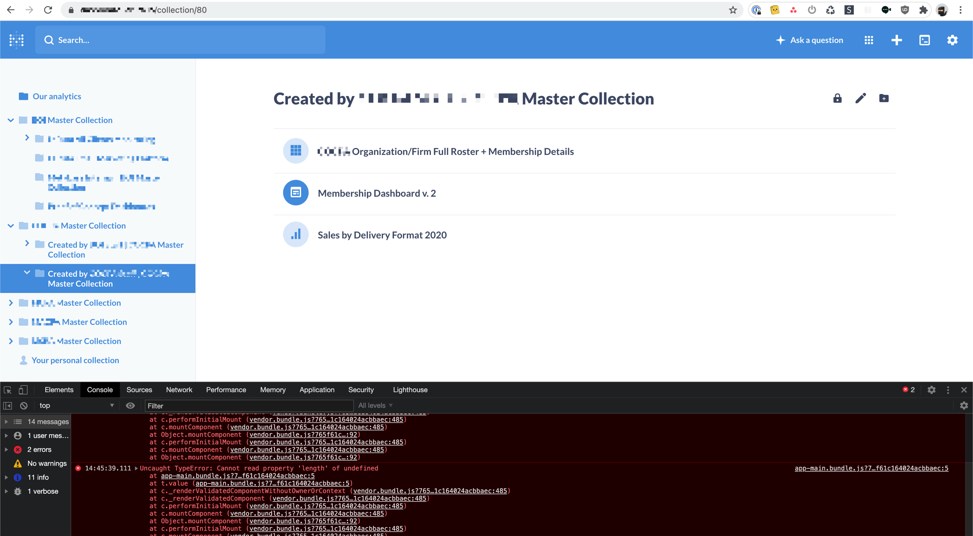This screenshot has width=973, height=536.
Task: Expand unselected Created by Master Collection chevron
Action: (x=27, y=244)
